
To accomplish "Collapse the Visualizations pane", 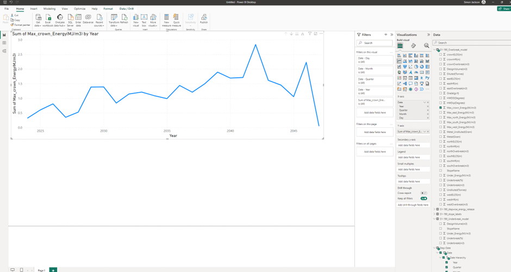I will (428, 35).
